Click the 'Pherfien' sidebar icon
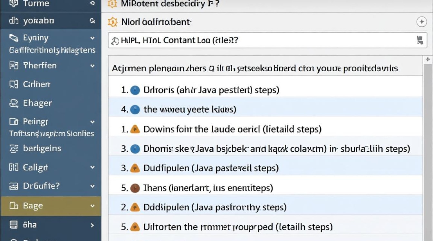 14,66
